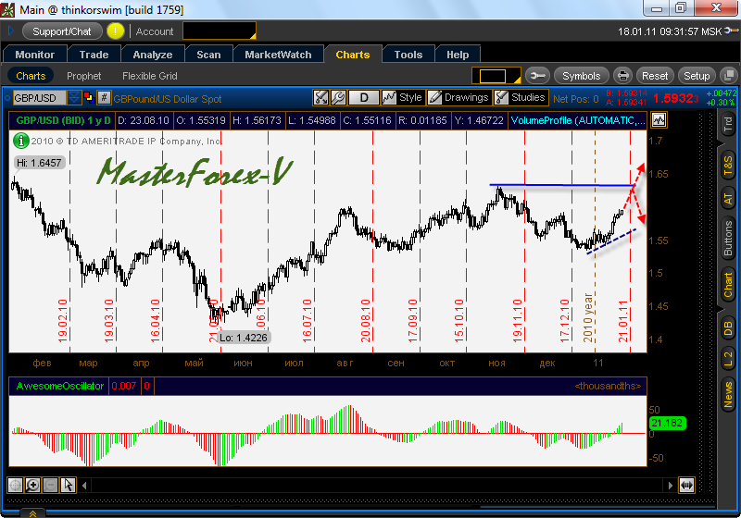Open the Drawings tools menu
Viewport: 741px width, 518px height.
coord(458,98)
